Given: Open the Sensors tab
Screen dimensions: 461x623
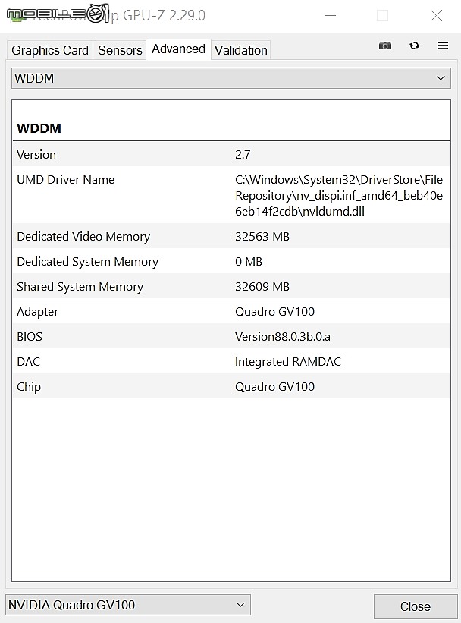Looking at the screenshot, I should click(120, 50).
